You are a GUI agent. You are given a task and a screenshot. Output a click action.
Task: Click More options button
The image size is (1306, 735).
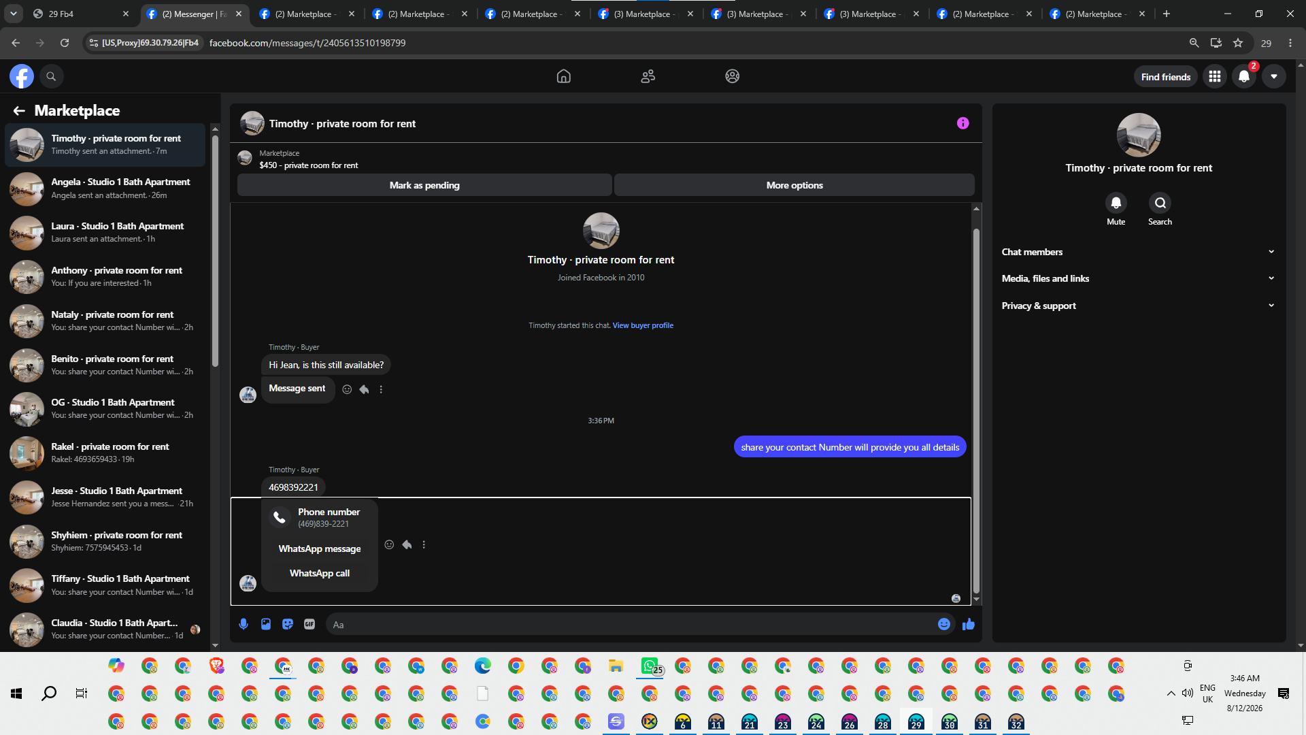(x=794, y=185)
